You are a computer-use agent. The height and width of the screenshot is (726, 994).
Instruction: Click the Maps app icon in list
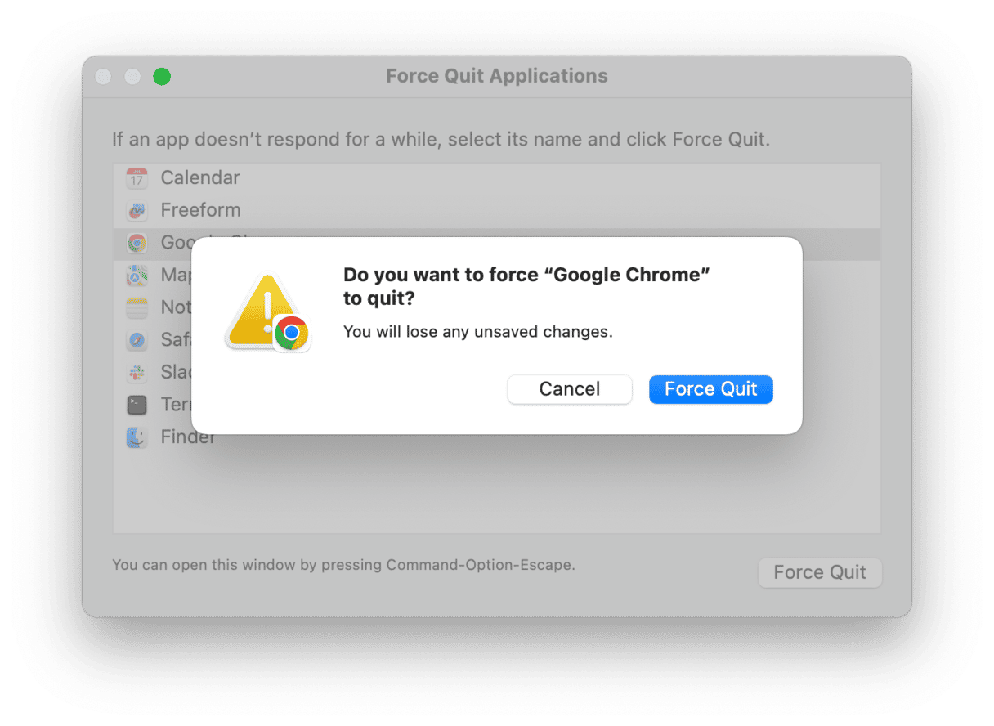tap(137, 276)
